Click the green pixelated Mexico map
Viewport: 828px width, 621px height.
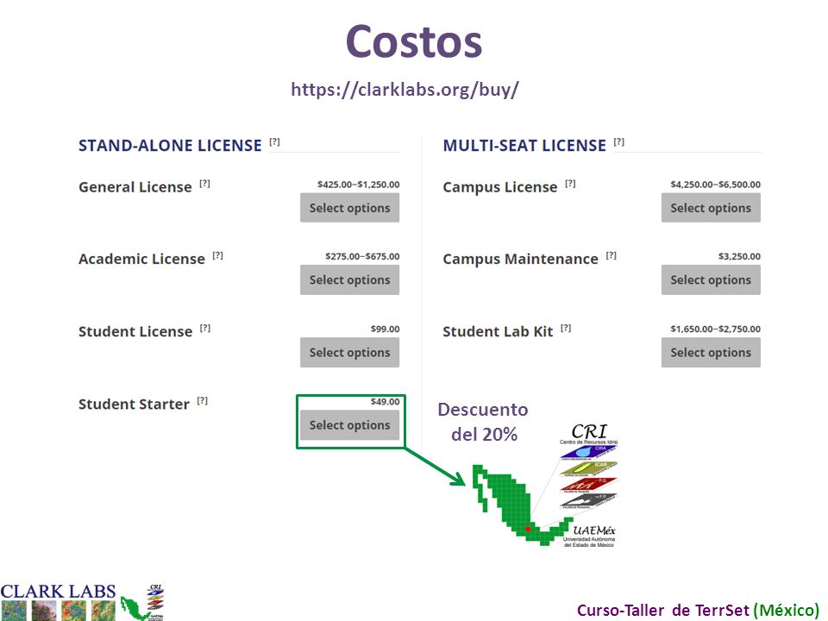[520, 506]
